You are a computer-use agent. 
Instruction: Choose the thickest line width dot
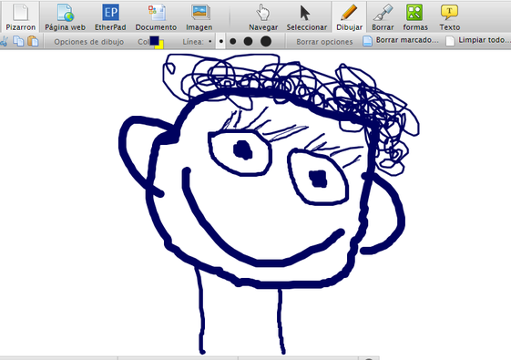[x=266, y=41]
